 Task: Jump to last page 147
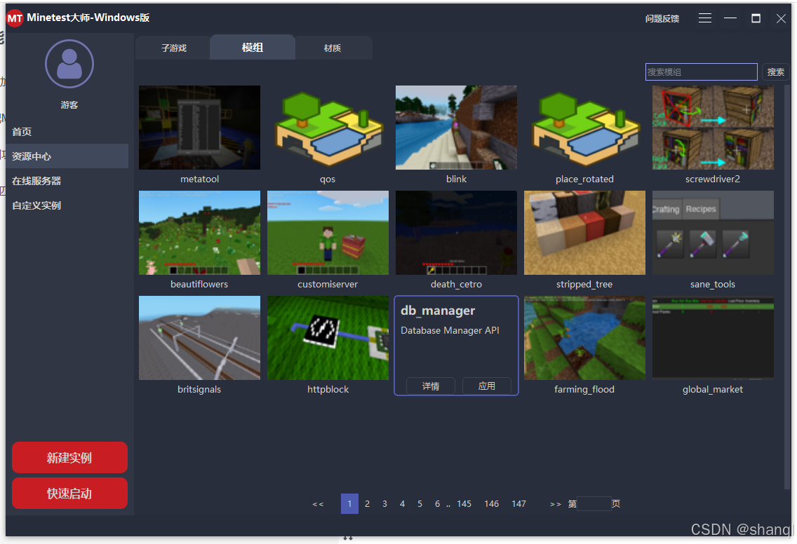[x=519, y=504]
